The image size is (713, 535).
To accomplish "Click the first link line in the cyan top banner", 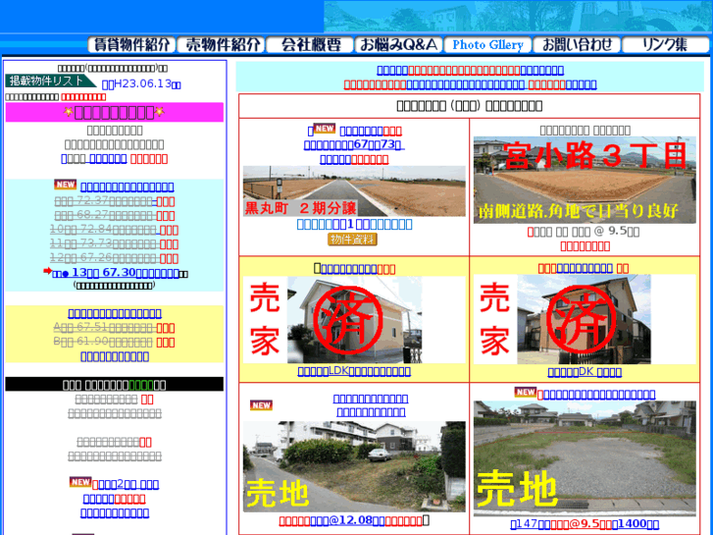I will [471, 70].
